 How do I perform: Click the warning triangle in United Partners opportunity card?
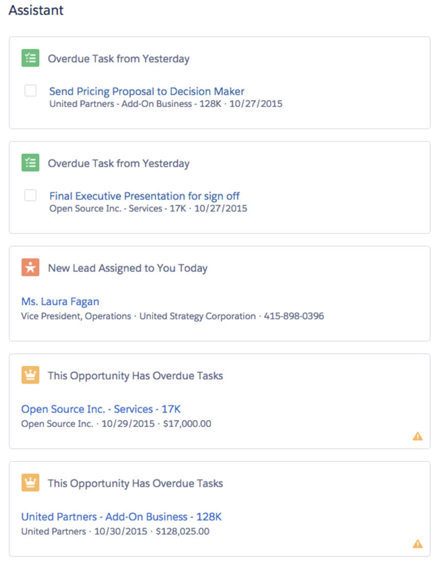(418, 544)
